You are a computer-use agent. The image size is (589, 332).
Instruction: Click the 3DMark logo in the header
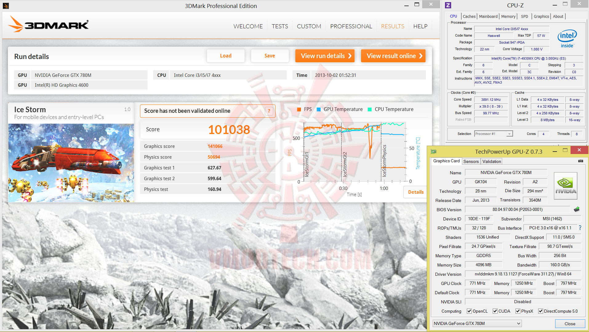click(49, 24)
